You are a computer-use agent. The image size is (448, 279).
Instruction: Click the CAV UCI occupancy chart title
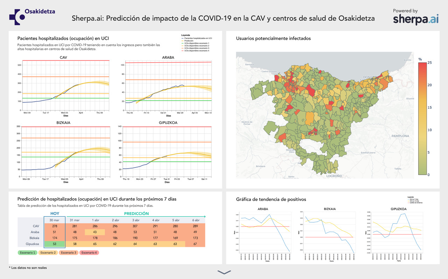(x=63, y=57)
